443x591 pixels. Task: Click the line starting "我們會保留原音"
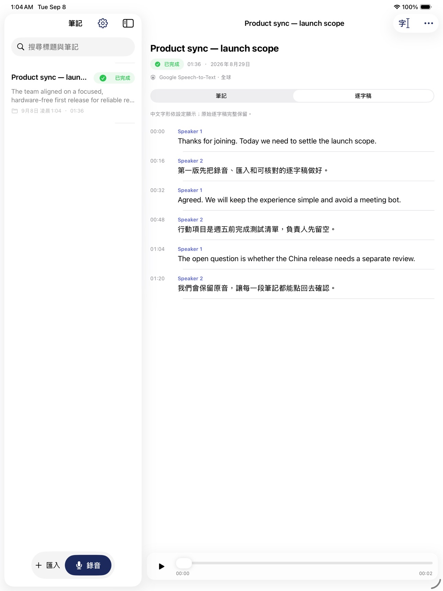[257, 288]
